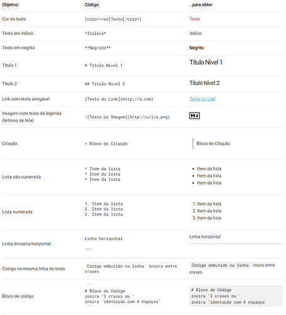286x315 pixels.
Task: Click the '...para obter' column header
Action: click(x=201, y=4)
